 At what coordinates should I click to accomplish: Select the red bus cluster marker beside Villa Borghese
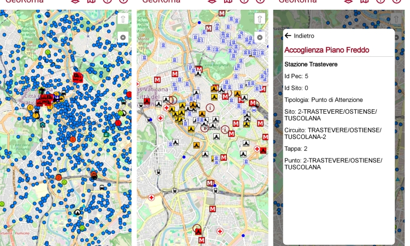tap(78, 78)
